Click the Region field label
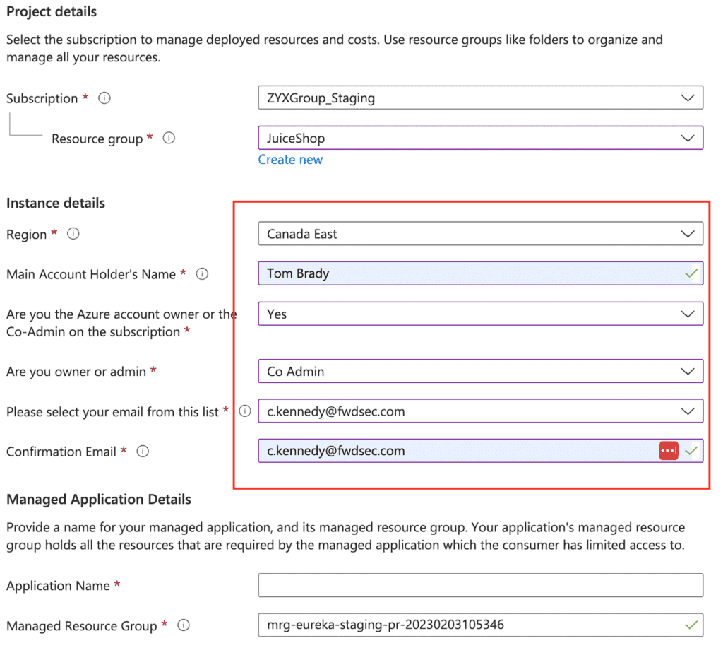Screen dimensions: 723x660 26,235
